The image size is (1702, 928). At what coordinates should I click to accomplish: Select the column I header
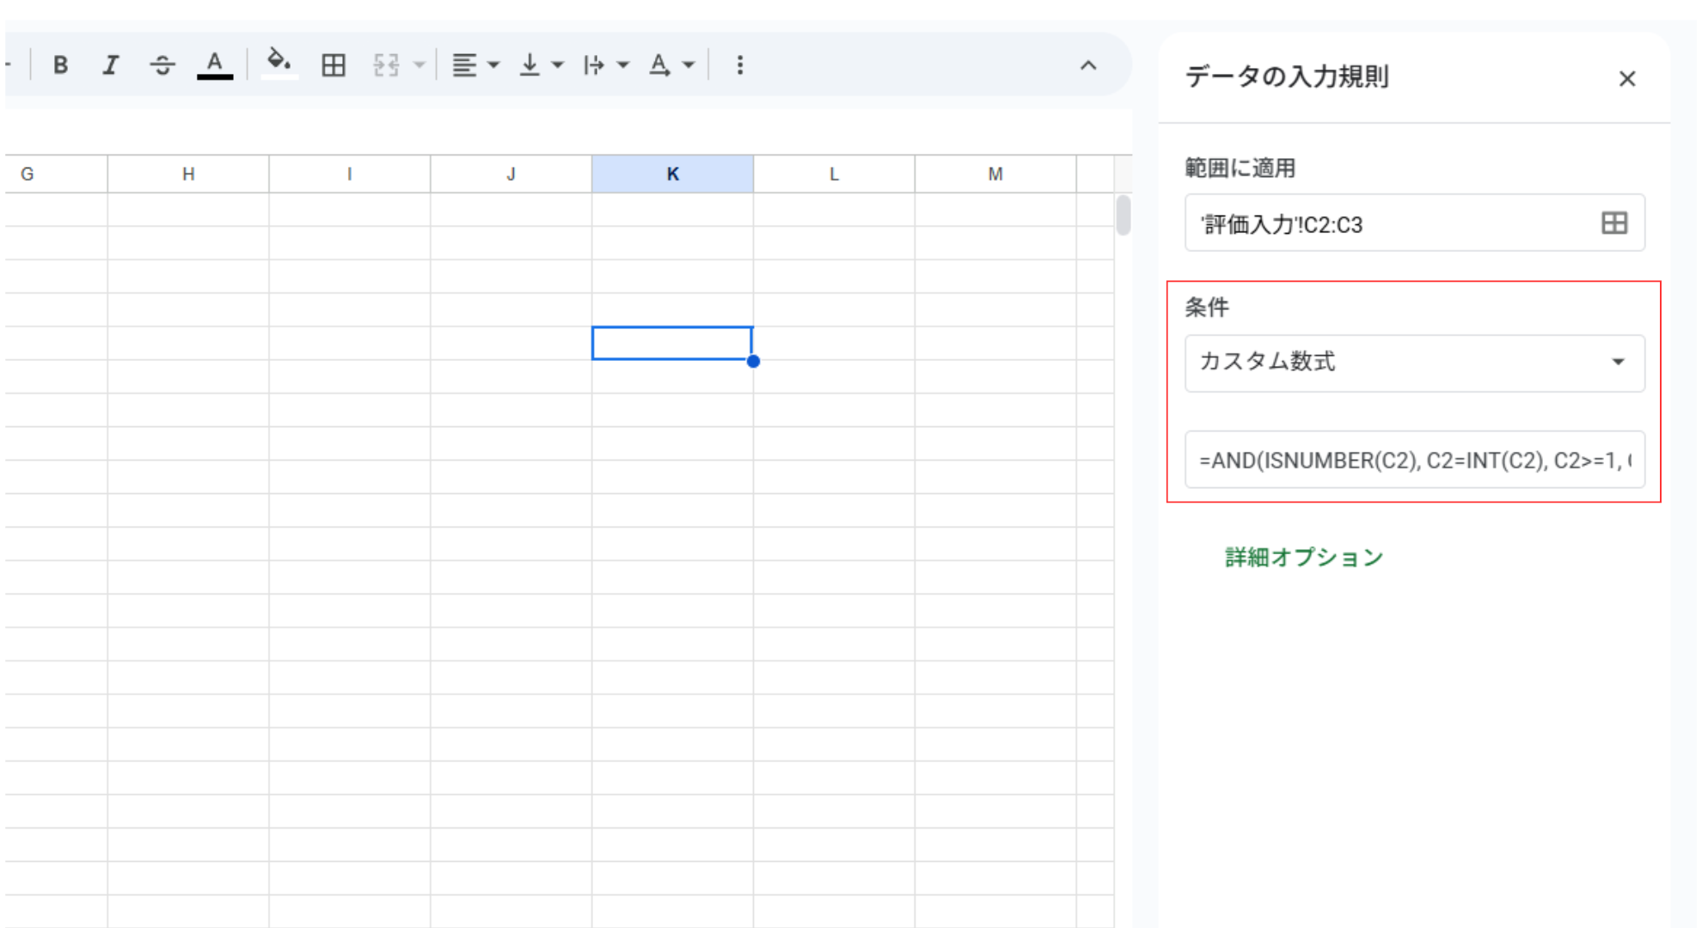[x=350, y=174]
